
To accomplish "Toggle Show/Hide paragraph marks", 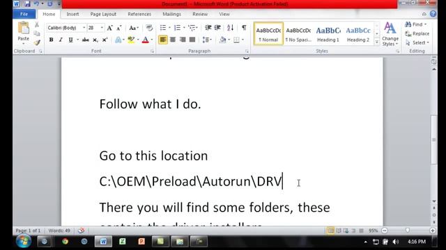I will (x=244, y=28).
